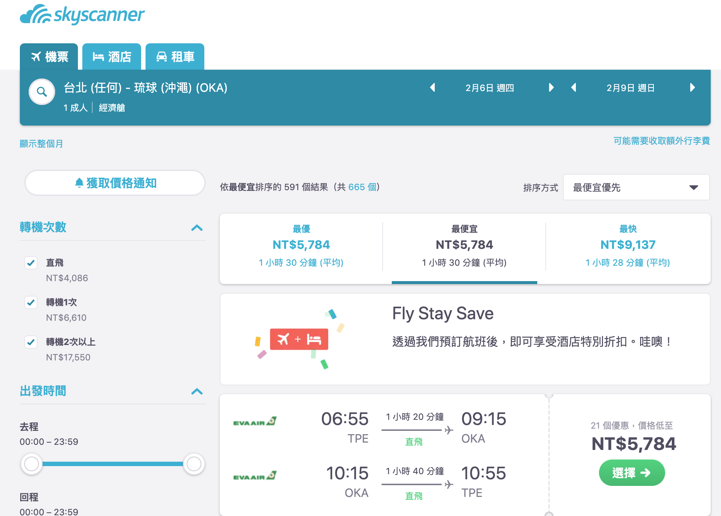Collapse the 轉機次數 filter section
The width and height of the screenshot is (721, 516).
197,228
